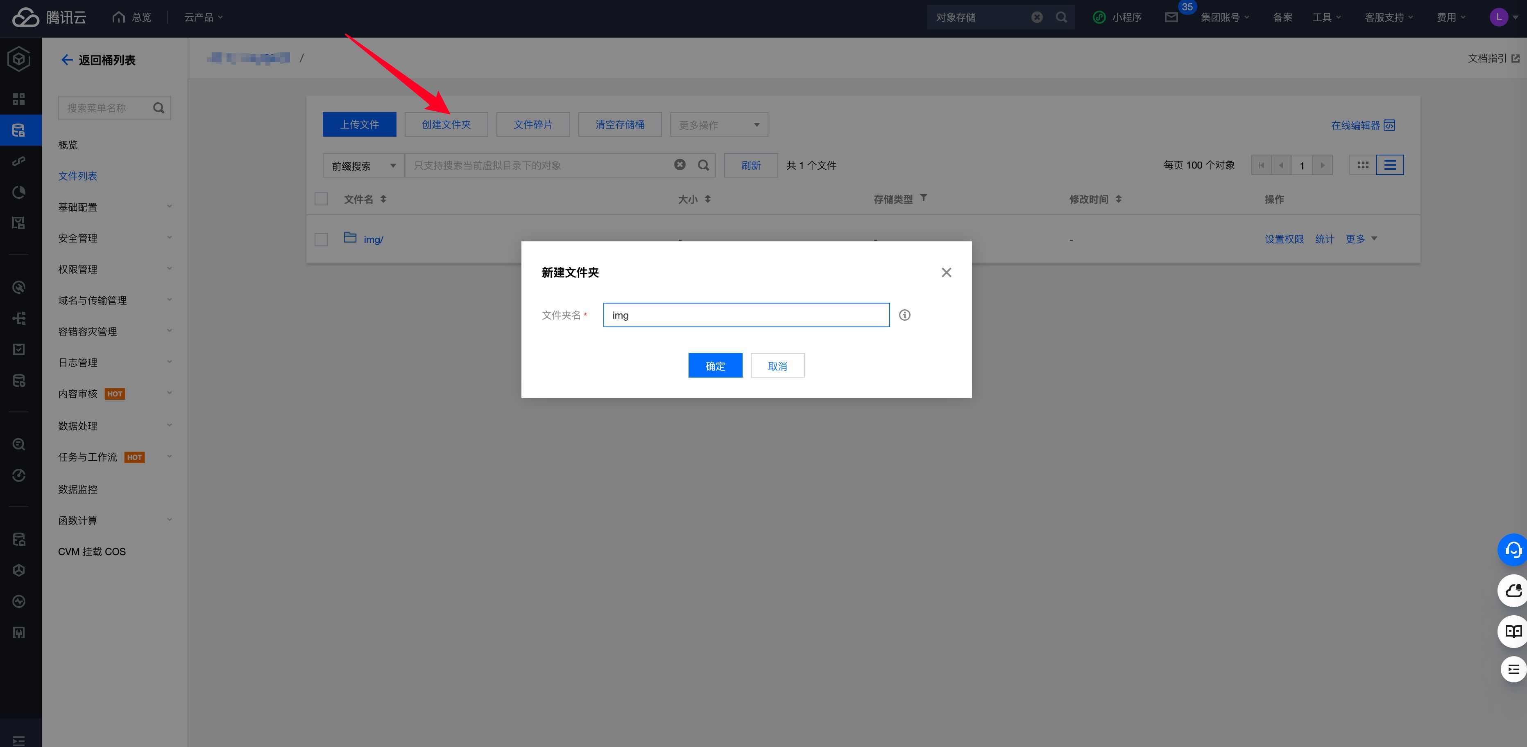
Task: Switch to grid view layout icon
Action: tap(1363, 165)
